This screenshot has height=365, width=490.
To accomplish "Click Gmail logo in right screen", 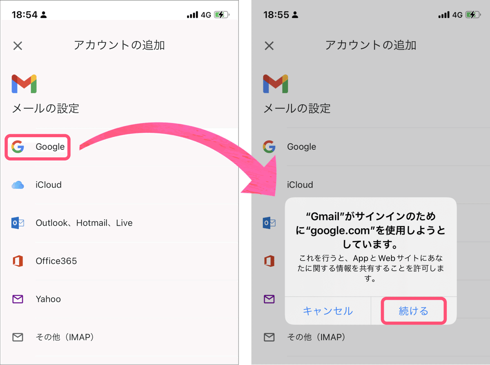I will click(276, 84).
